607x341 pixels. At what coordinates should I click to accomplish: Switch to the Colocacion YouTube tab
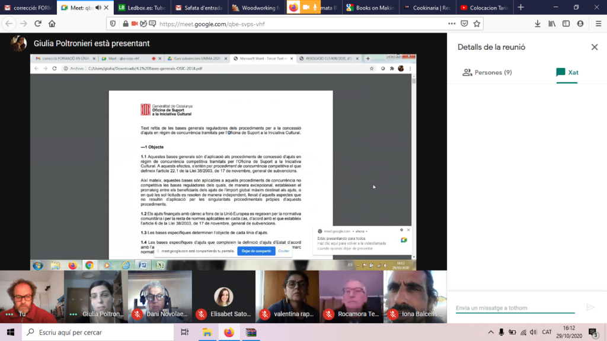point(485,7)
